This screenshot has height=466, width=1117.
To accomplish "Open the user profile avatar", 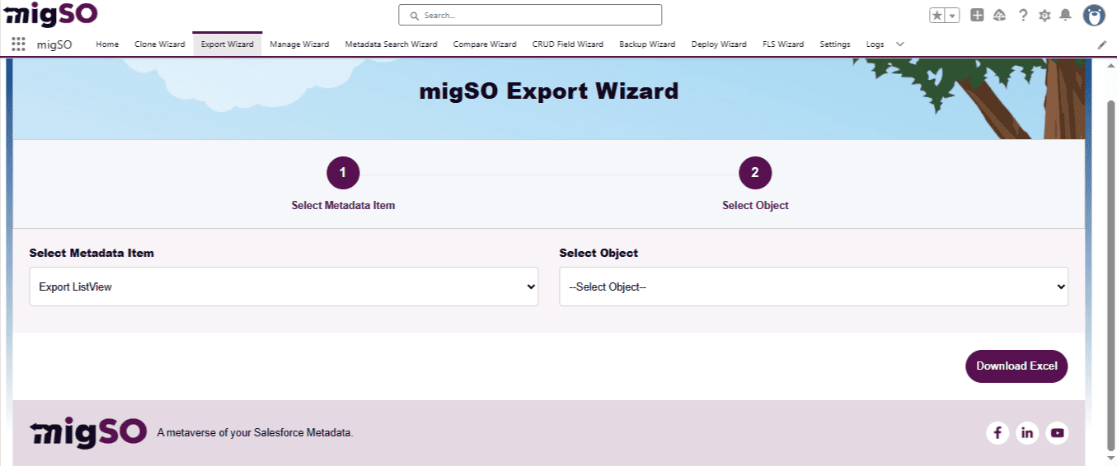I will tap(1093, 15).
